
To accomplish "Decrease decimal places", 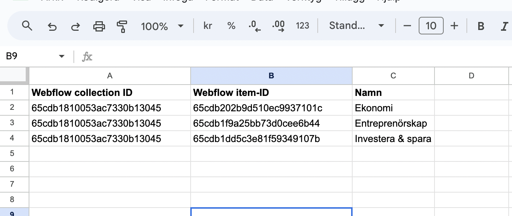I will [255, 26].
